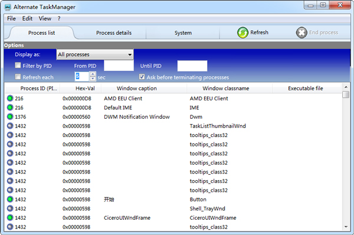Enable the Refresh each checkbox
The width and height of the screenshot is (354, 235).
point(18,77)
